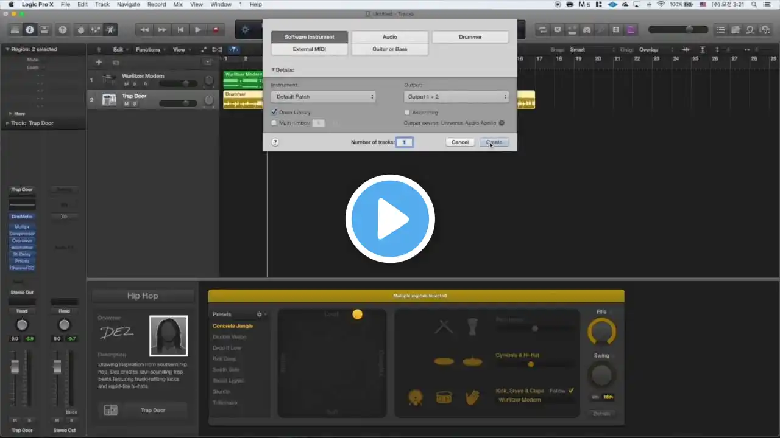
Task: Record-enable the Wurlitzer Modern track
Action: [145, 84]
